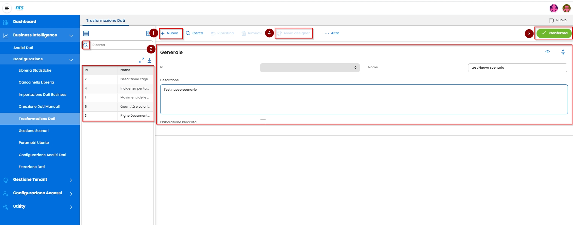The width and height of the screenshot is (573, 225).
Task: Open the hamburger menu icon
Action: coord(7,8)
